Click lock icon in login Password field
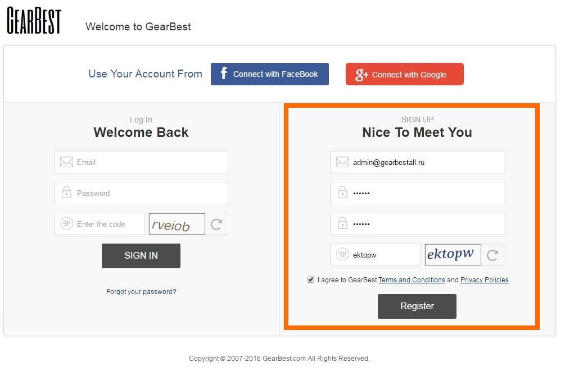The width and height of the screenshot is (574, 376). 66,193
